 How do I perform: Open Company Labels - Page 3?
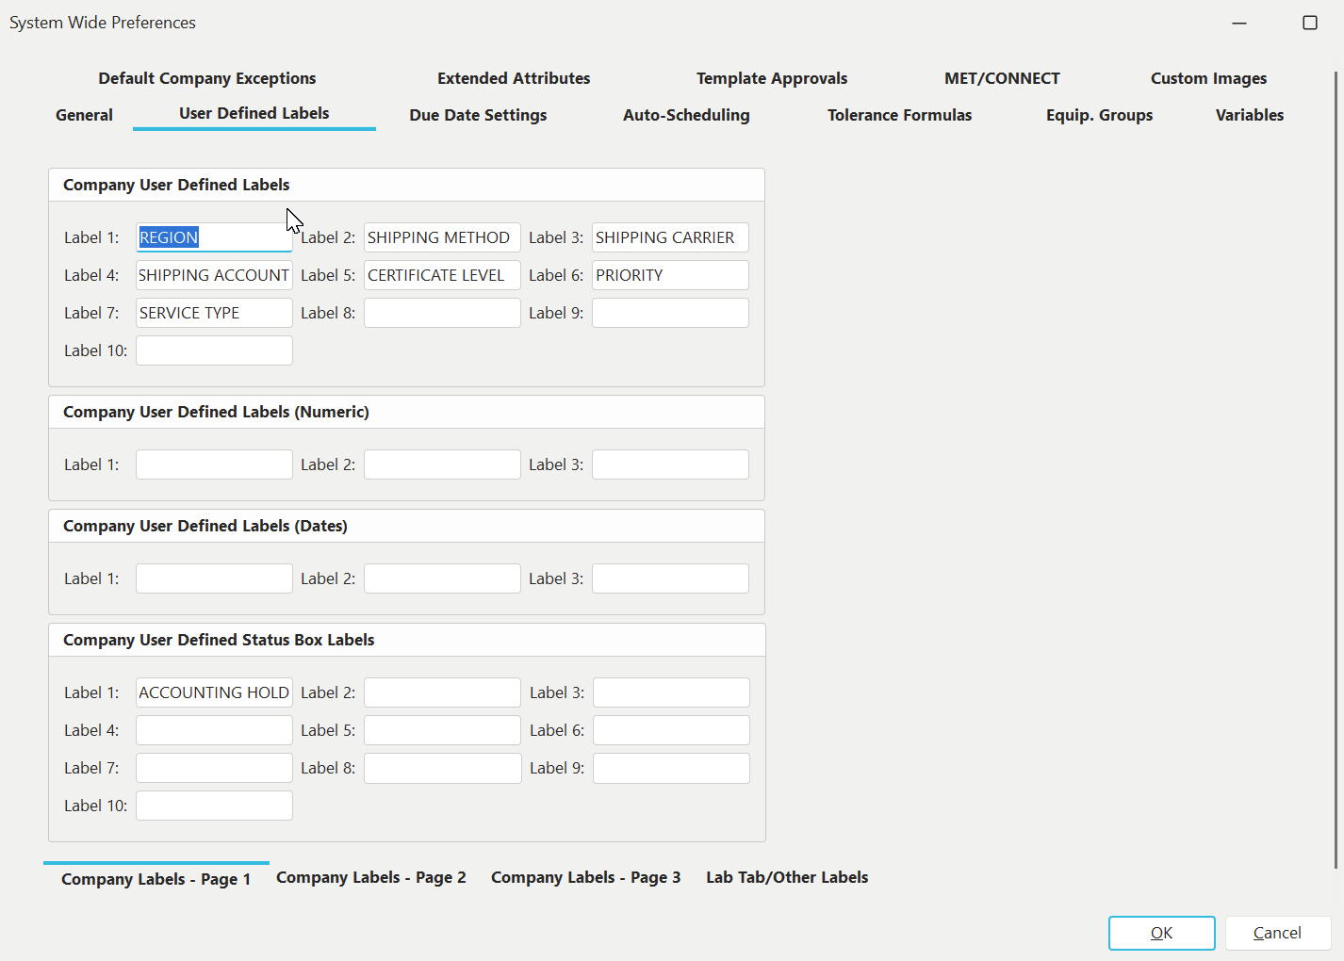tap(585, 877)
